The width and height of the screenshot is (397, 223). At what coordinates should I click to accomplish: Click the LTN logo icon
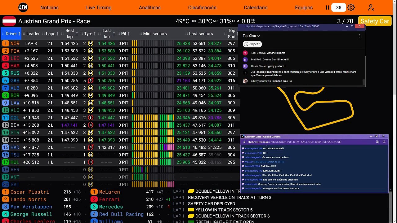[23, 7]
